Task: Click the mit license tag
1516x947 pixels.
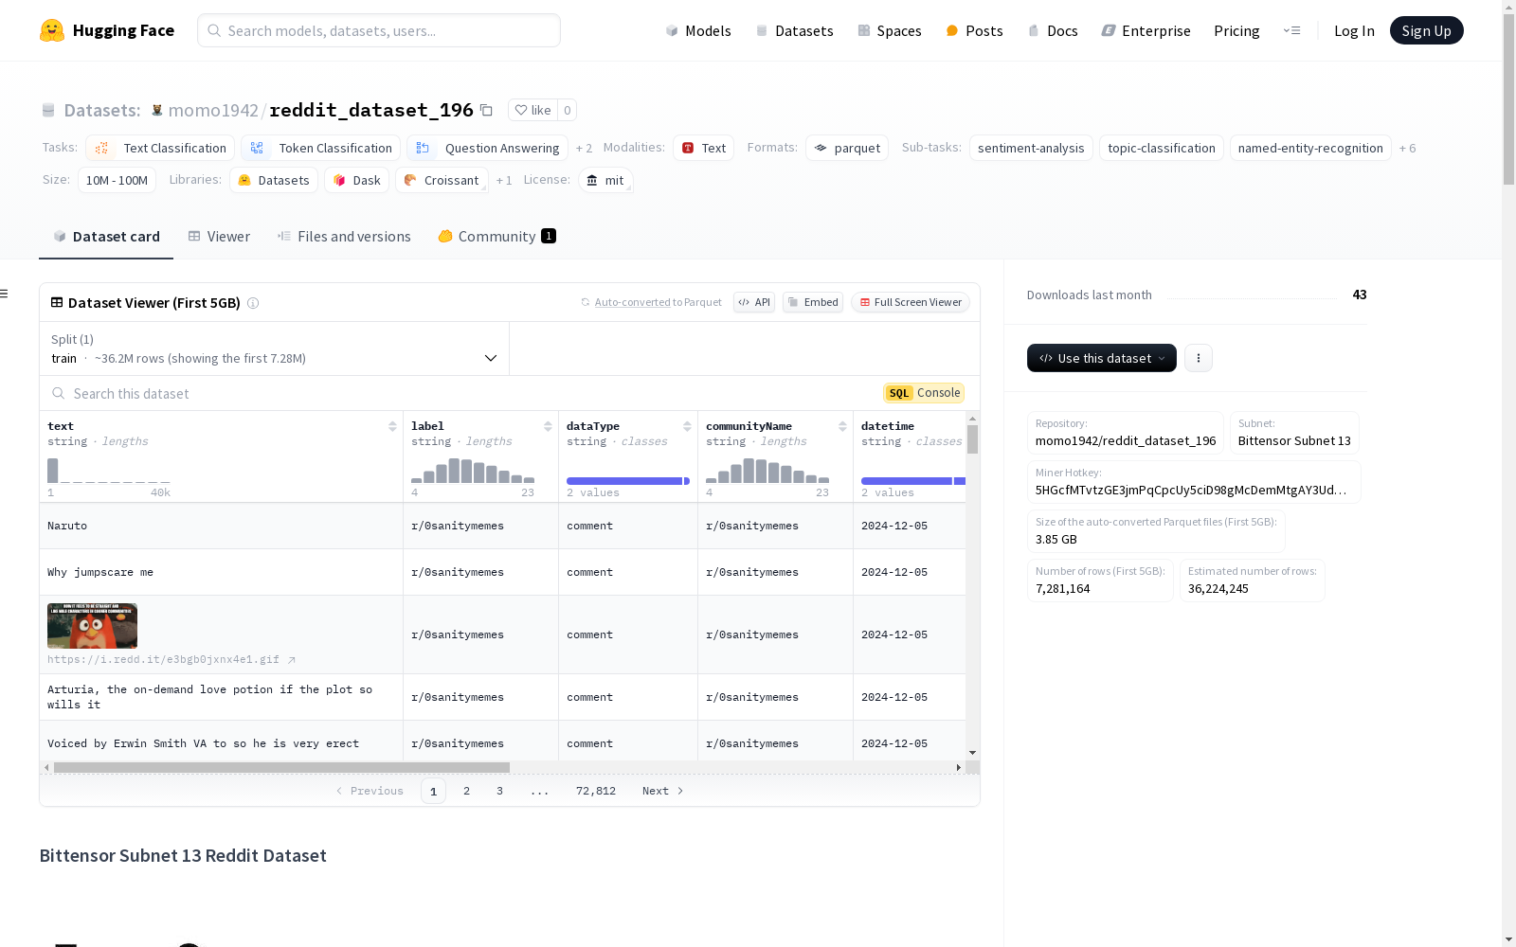Action: pos(605,180)
